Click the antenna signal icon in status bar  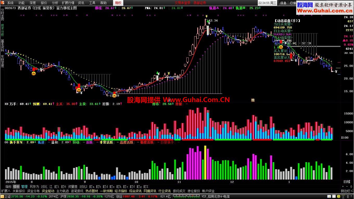click(343, 196)
